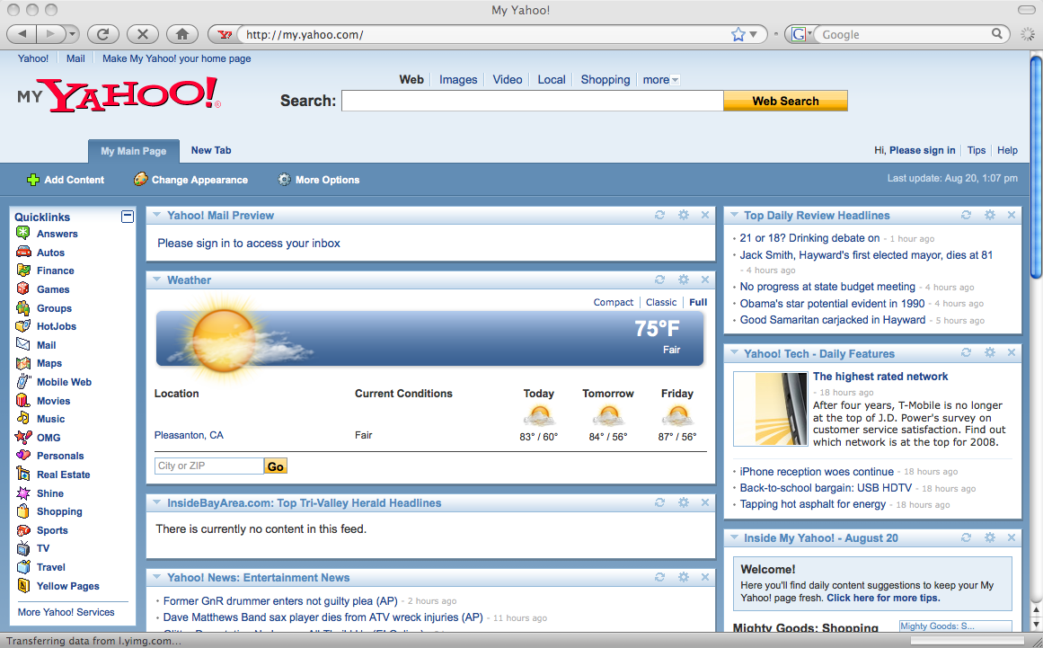Refresh the Weather module

click(x=659, y=280)
